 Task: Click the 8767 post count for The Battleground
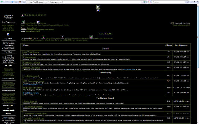tap(169, 76)
